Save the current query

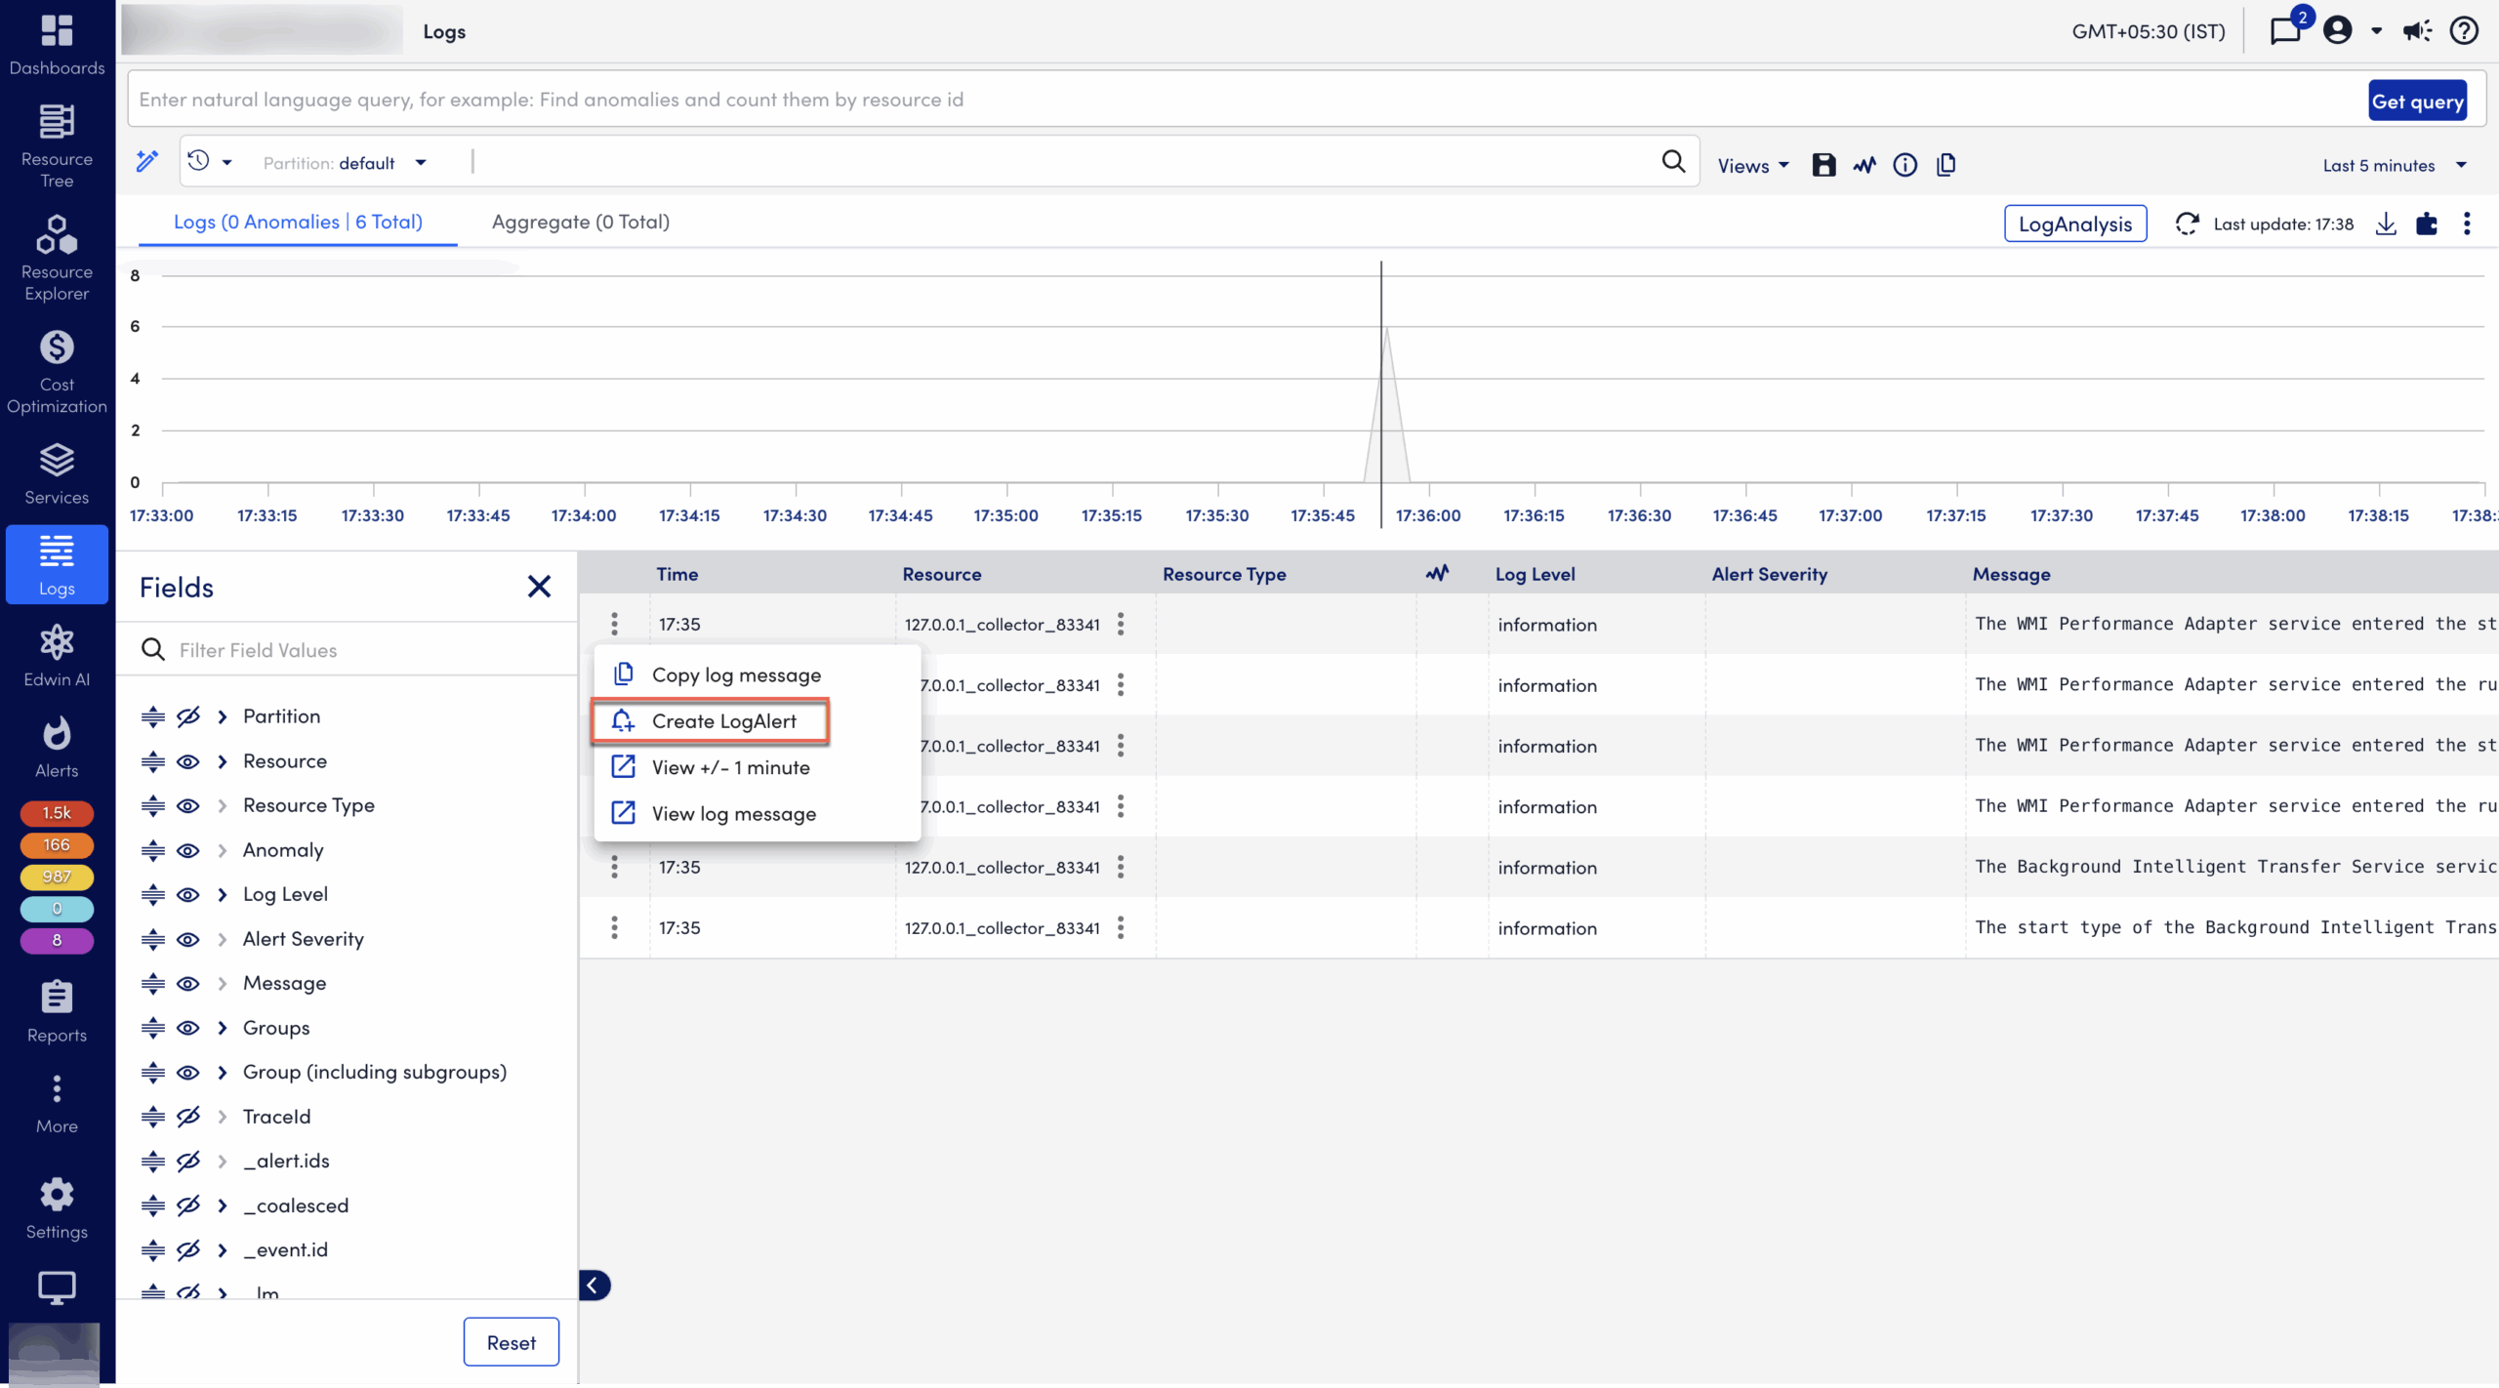pos(1823,165)
